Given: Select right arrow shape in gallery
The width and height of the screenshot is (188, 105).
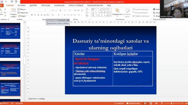Looking at the screenshot, I should (102, 12).
